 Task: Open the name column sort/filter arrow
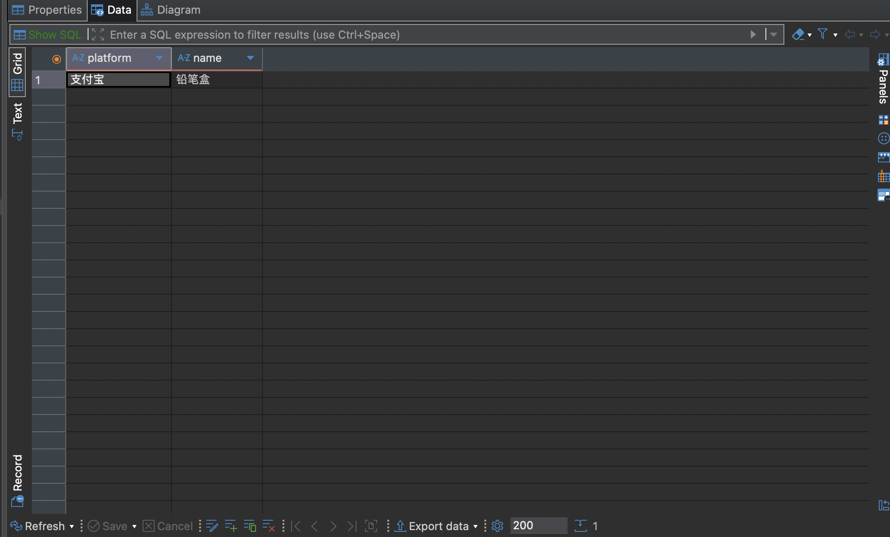point(250,58)
